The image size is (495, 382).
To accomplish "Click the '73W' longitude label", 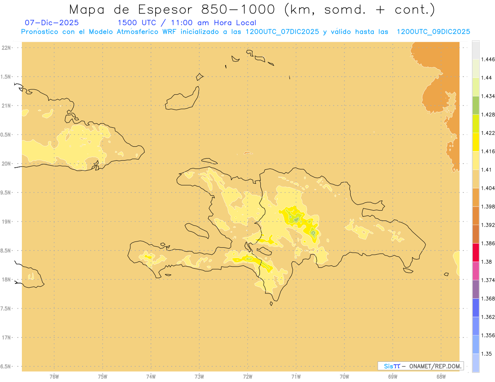I will (199, 376).
